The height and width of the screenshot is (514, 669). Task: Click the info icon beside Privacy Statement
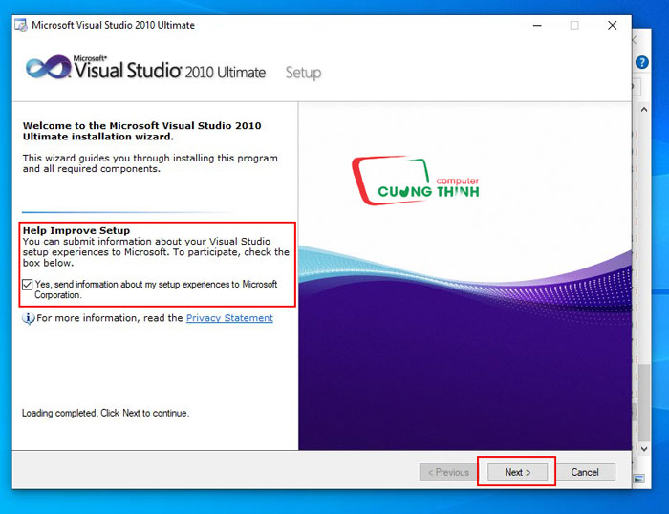point(28,318)
